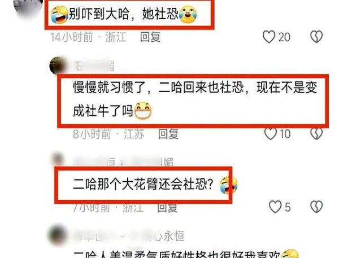Tap crying-laugh emoji after 她社恐
339x258 pixels.
[x=188, y=14]
